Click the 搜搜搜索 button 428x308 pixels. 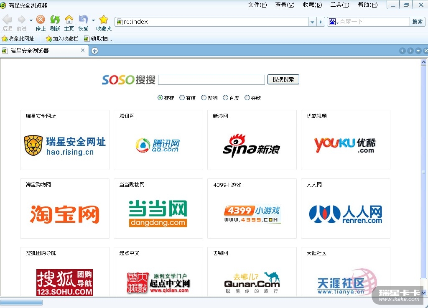[283, 79]
